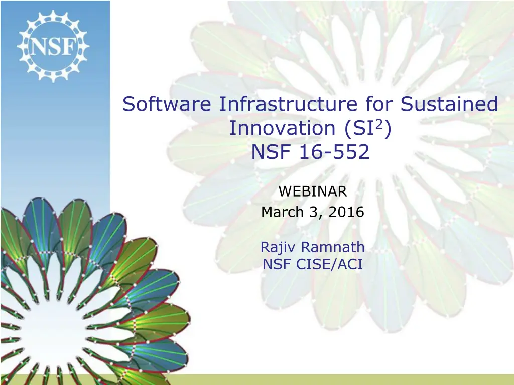Click the word "Innovation" in the title

pyautogui.click(x=284, y=128)
